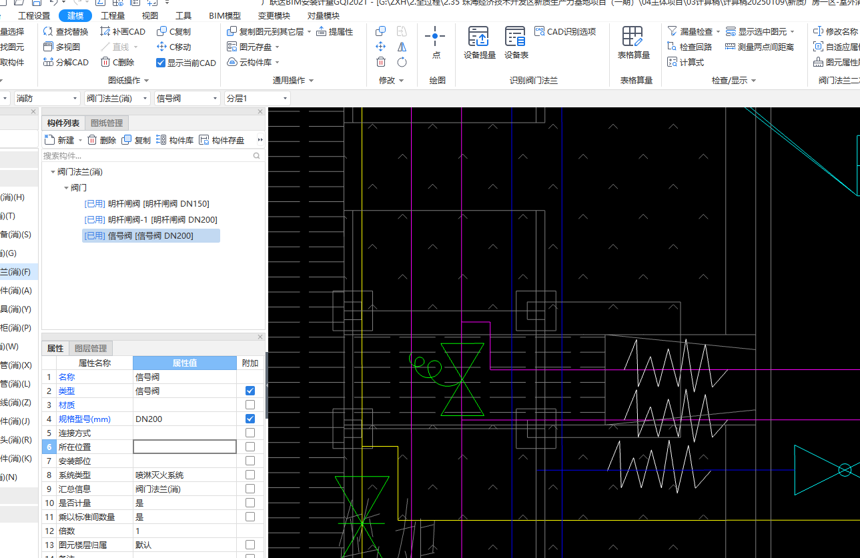Viewport: 860px width, 558px height.
Task: Check 附加 box for 安装部位 row
Action: click(x=250, y=461)
